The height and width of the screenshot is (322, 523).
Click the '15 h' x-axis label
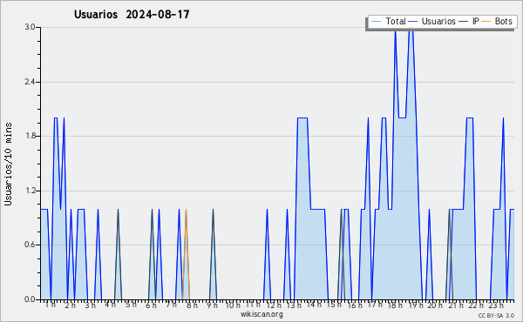tap(334, 305)
